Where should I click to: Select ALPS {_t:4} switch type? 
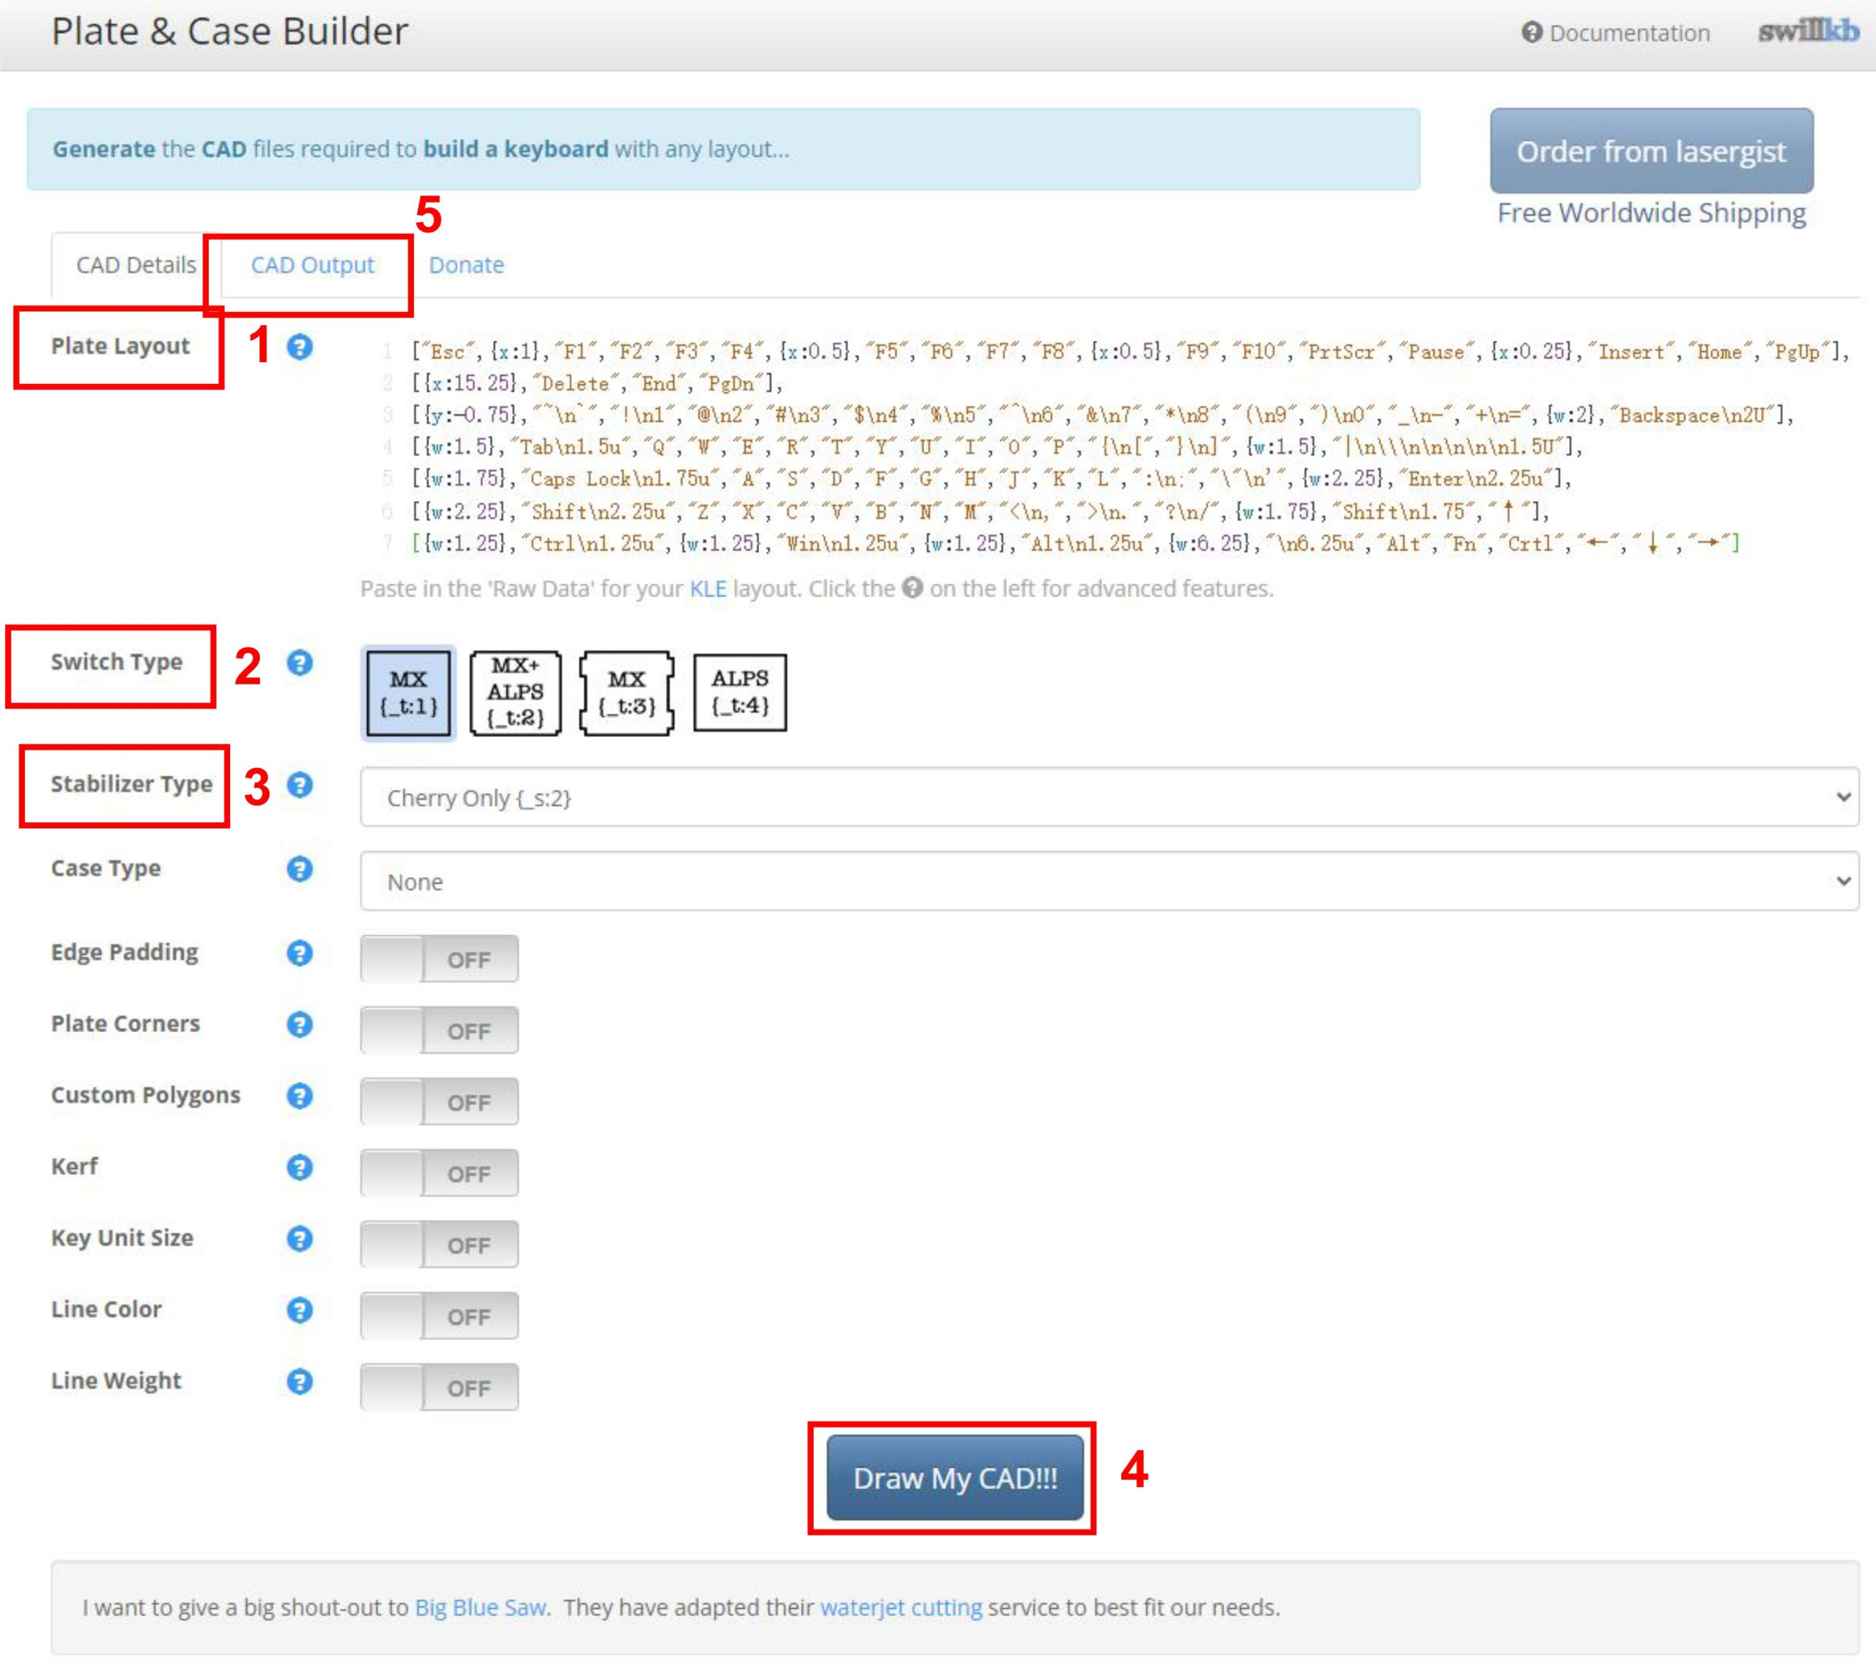point(739,692)
